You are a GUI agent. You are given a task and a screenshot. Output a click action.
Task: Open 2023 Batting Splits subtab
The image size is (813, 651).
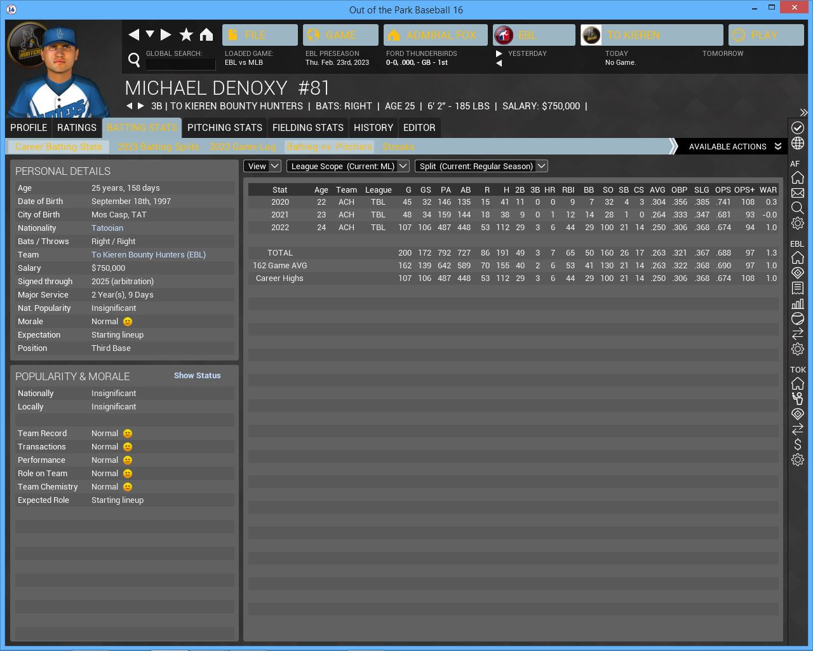click(x=158, y=147)
